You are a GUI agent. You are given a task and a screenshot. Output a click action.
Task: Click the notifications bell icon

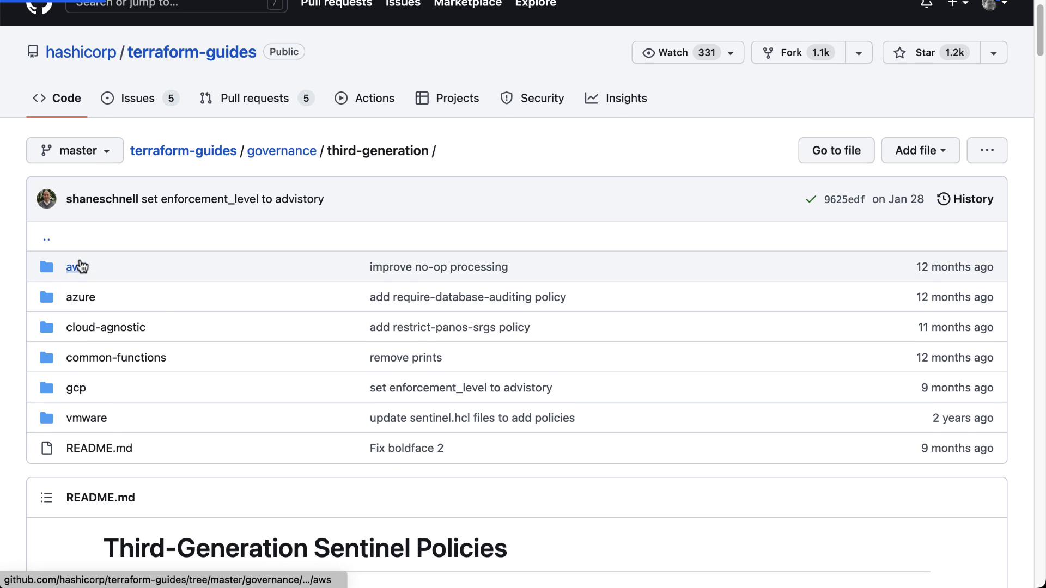pyautogui.click(x=926, y=4)
